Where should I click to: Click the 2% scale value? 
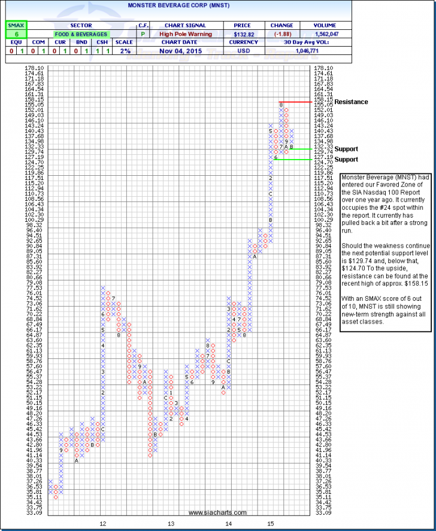124,51
